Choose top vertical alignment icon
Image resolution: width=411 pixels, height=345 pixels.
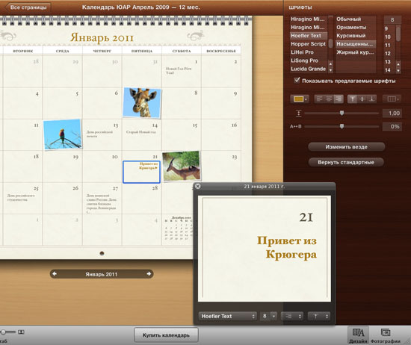pyautogui.click(x=352, y=99)
